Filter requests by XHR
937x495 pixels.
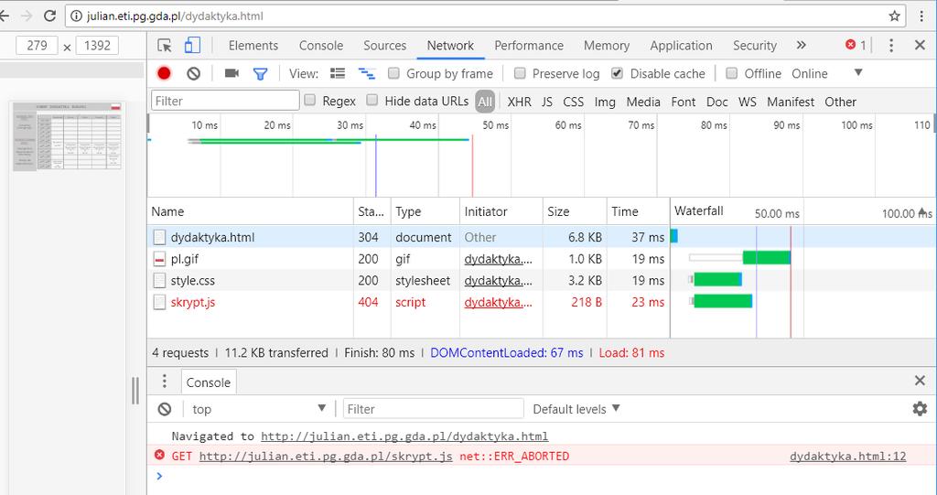pos(520,102)
